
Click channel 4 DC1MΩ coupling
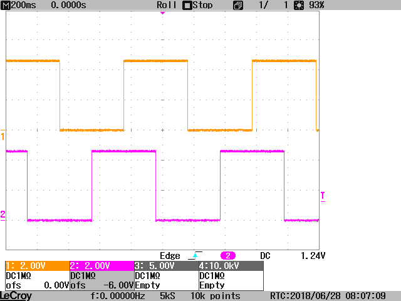coord(212,276)
